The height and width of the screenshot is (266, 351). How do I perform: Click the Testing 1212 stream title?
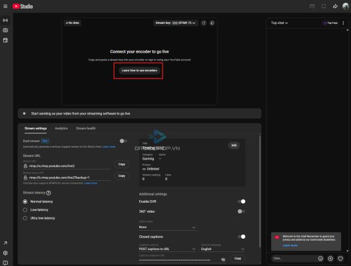coord(153,148)
